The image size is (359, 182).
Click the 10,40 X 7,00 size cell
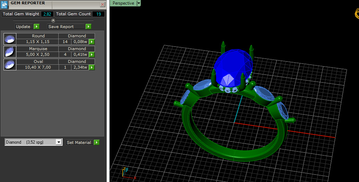(x=38, y=67)
